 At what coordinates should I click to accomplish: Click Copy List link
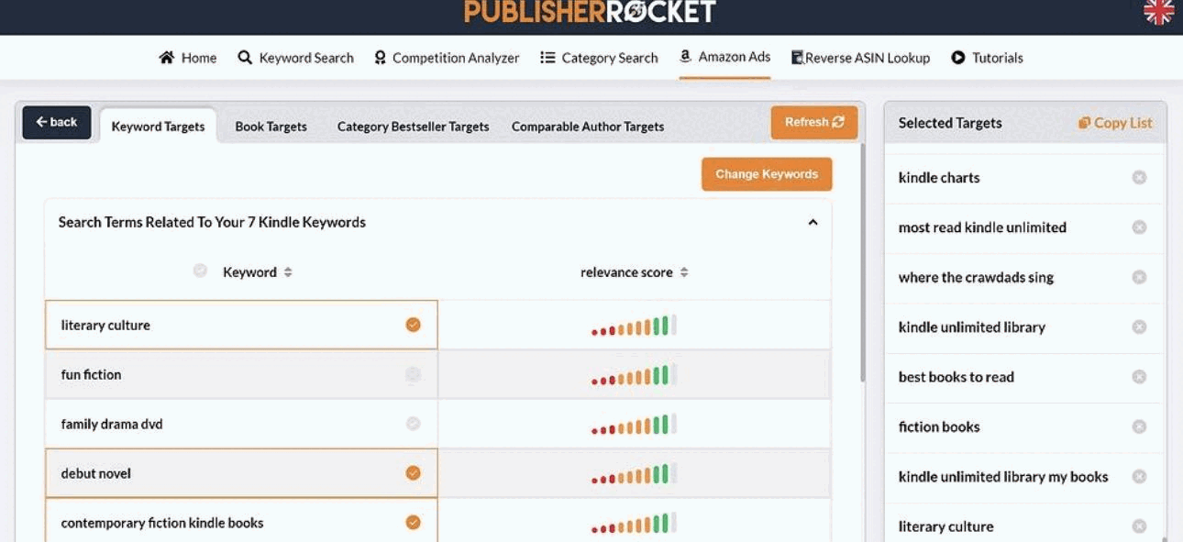coord(1115,123)
